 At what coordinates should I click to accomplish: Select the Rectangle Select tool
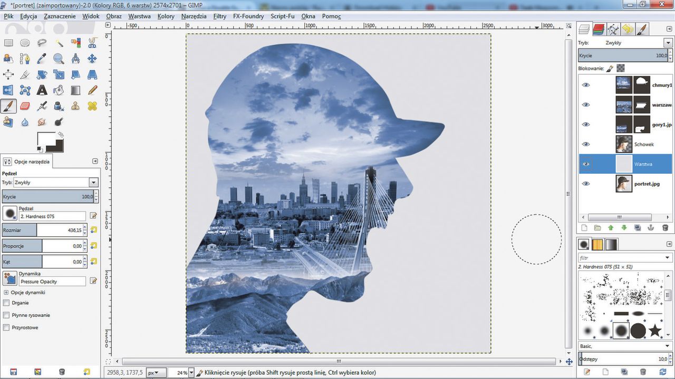8,43
